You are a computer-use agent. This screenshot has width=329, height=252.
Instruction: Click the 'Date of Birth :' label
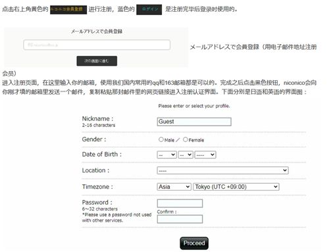tap(101, 155)
